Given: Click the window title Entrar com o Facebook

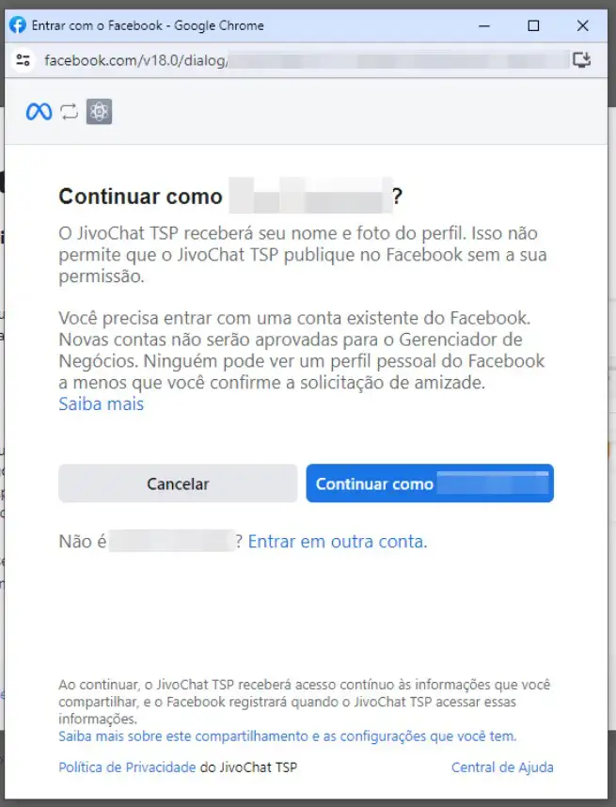Looking at the screenshot, I should [148, 25].
